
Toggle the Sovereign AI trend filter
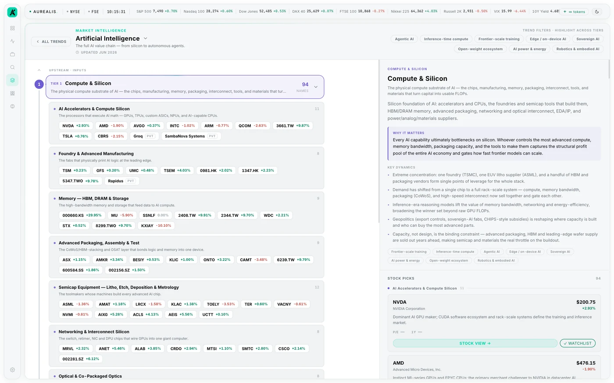[x=588, y=39]
